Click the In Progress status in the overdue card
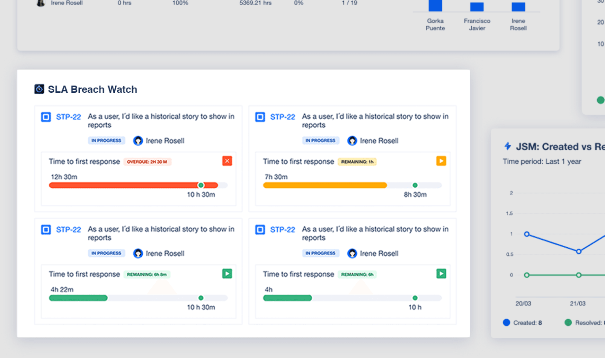The height and width of the screenshot is (358, 605). click(x=106, y=141)
